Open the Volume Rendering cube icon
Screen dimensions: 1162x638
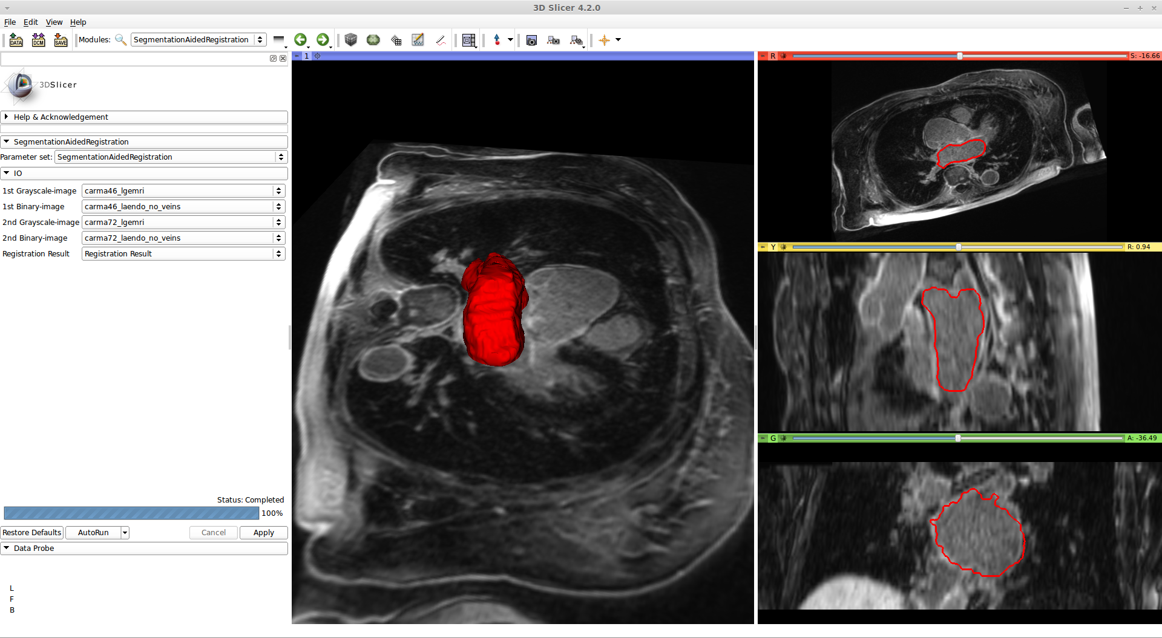point(350,40)
